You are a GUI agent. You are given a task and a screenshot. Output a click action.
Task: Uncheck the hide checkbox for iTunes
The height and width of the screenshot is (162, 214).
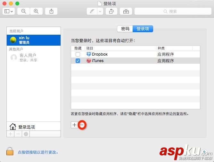coord(78,61)
